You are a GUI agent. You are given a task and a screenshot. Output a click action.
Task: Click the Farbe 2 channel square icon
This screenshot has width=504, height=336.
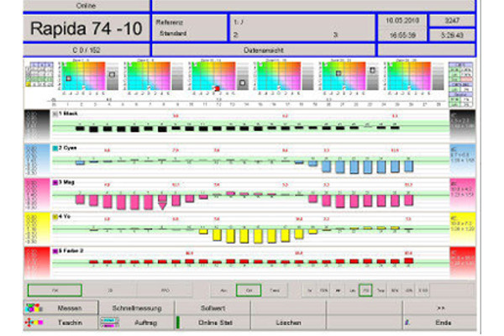coord(55,249)
